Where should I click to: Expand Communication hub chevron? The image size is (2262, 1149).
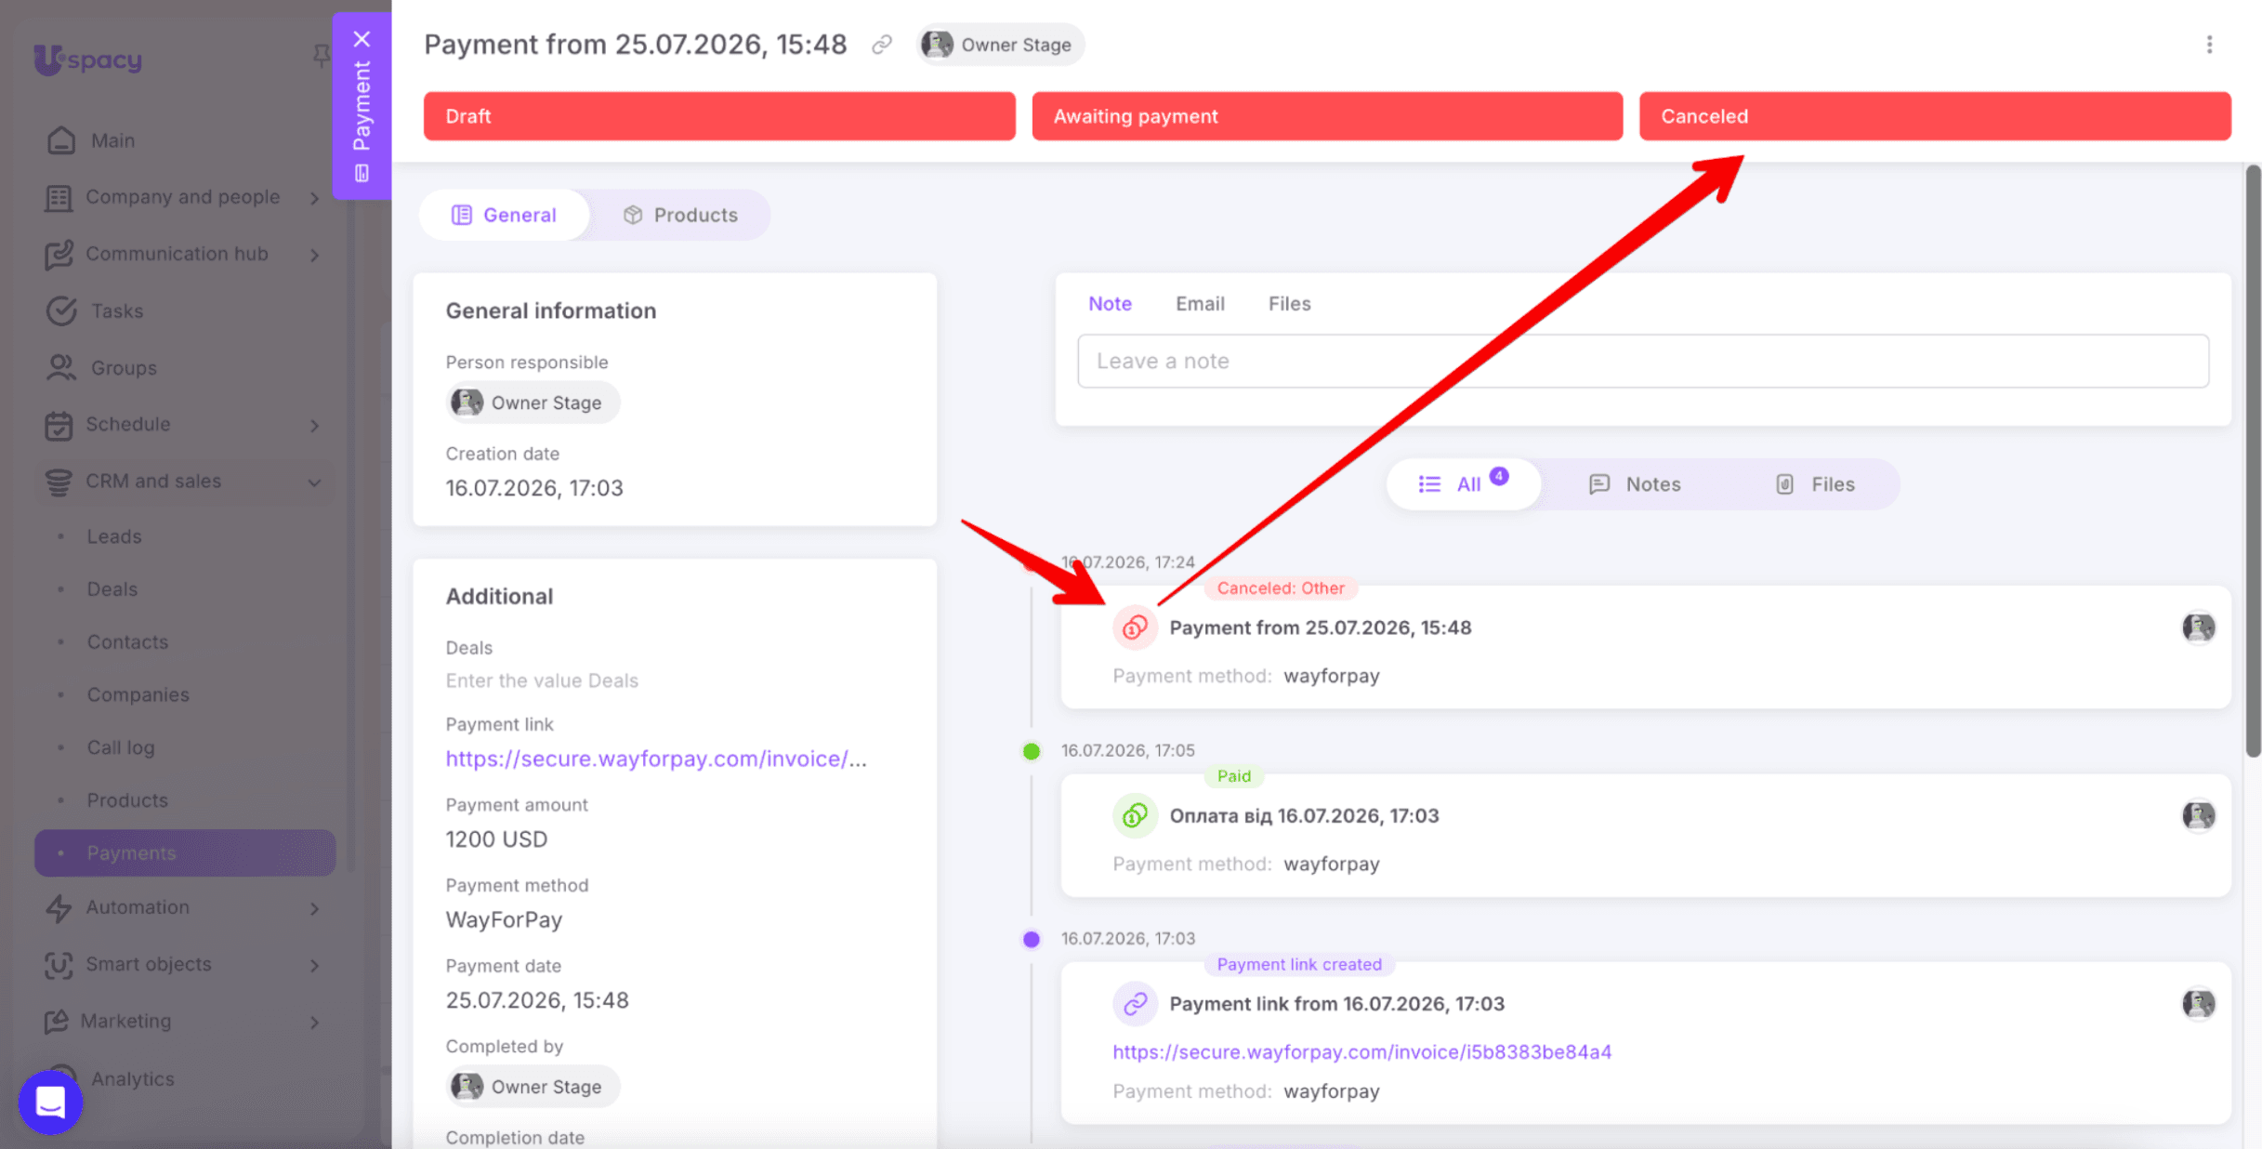click(x=314, y=255)
